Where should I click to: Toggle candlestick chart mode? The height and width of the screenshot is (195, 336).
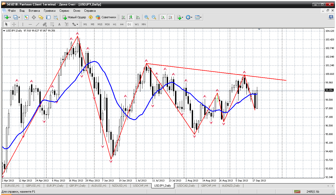click(x=131, y=17)
